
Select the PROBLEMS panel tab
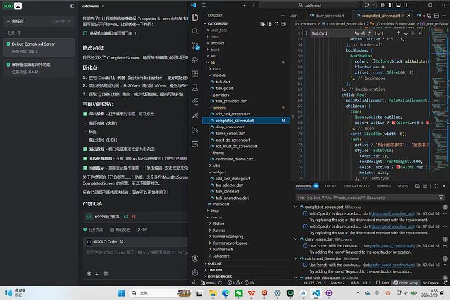coord(307,186)
